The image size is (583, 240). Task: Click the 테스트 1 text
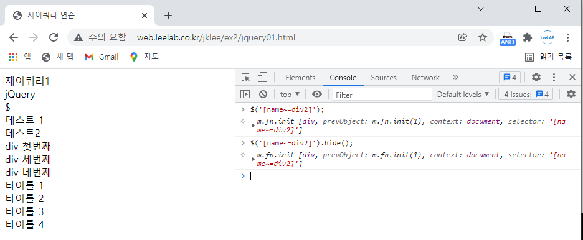point(24,120)
